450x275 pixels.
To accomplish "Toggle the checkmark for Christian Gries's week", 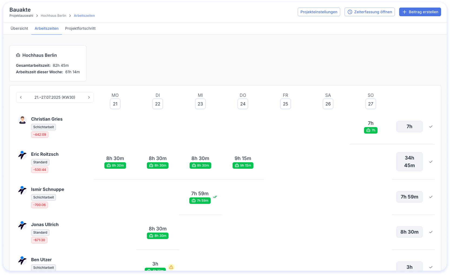I will tap(431, 127).
